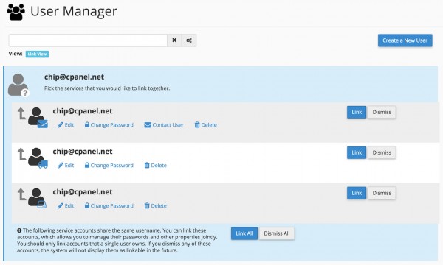This screenshot has width=443, height=265.
Task: Click the link arrow beside the FTP account
Action: pyautogui.click(x=21, y=154)
